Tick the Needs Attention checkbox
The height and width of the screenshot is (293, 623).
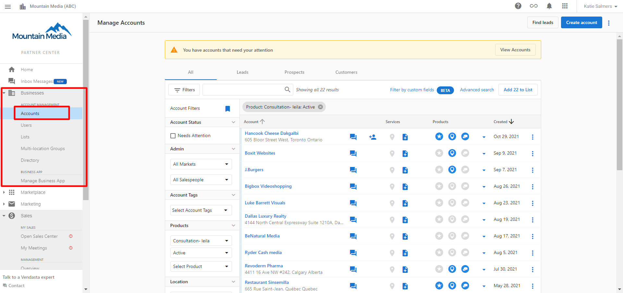173,136
